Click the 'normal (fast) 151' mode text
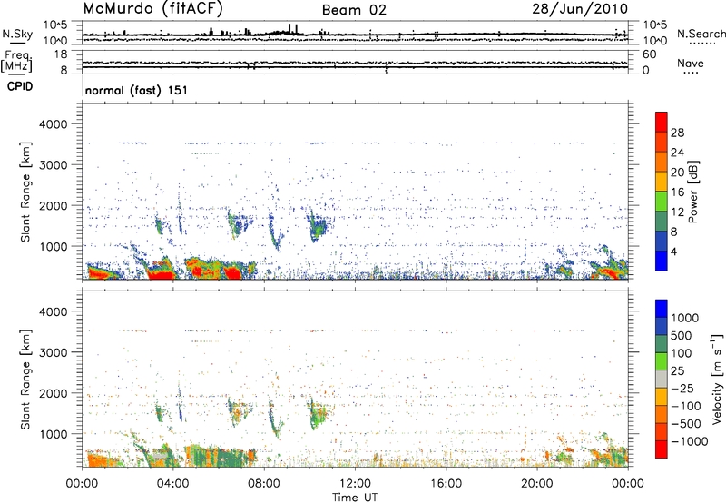 (x=136, y=90)
